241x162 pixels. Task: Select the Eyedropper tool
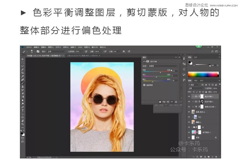[x=22, y=76]
